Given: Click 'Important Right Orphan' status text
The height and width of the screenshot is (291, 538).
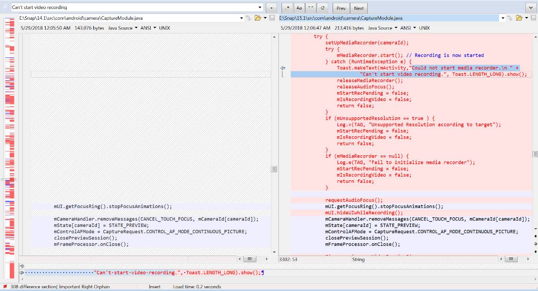Looking at the screenshot, I should pyautogui.click(x=84, y=287).
